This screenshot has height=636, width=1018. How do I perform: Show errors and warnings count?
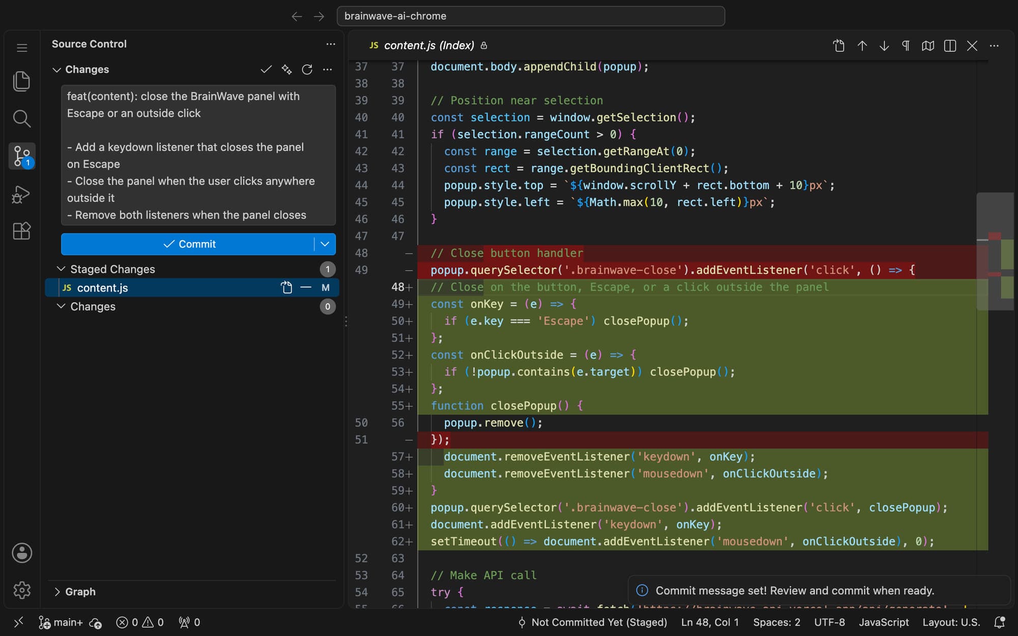(140, 622)
